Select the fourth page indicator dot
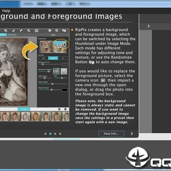Image resolution: width=171 pixels, height=171 pixels. pyautogui.click(x=60, y=134)
